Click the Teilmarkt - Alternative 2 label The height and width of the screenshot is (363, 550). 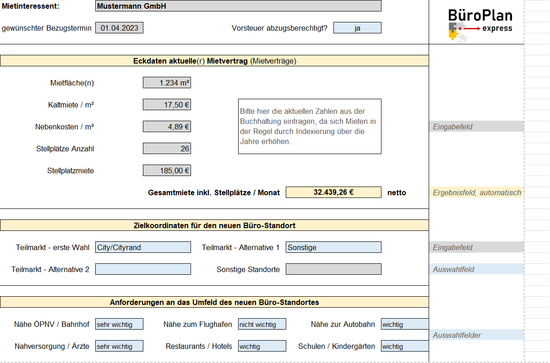(x=50, y=269)
